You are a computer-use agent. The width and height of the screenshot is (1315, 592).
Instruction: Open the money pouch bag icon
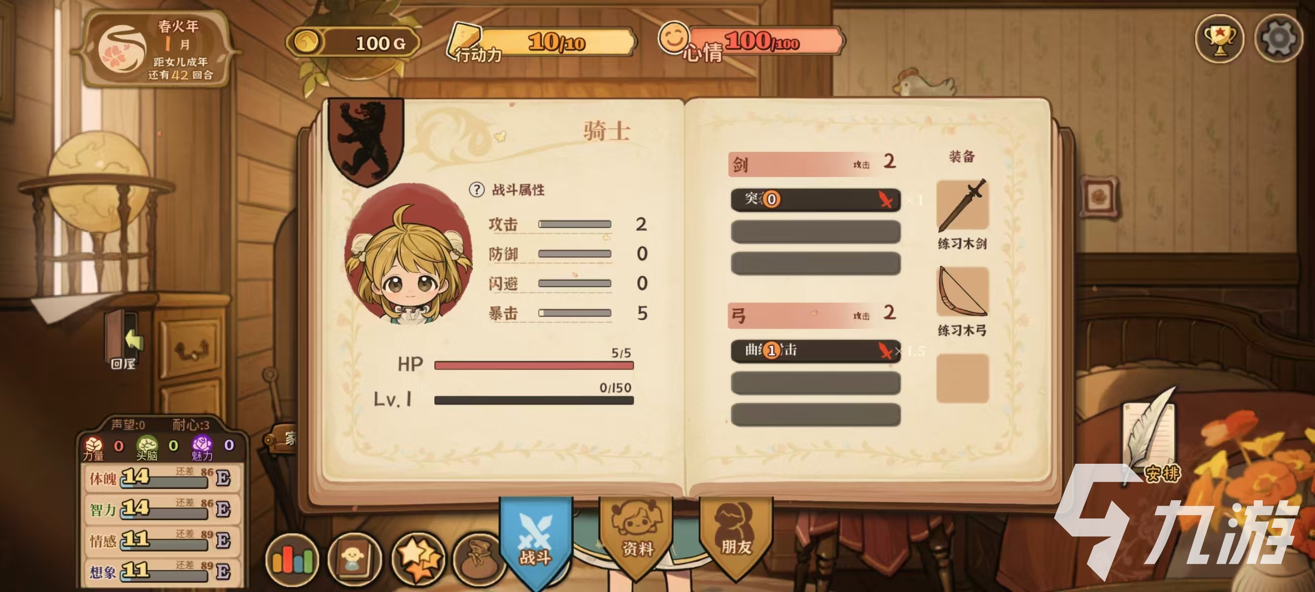[478, 560]
